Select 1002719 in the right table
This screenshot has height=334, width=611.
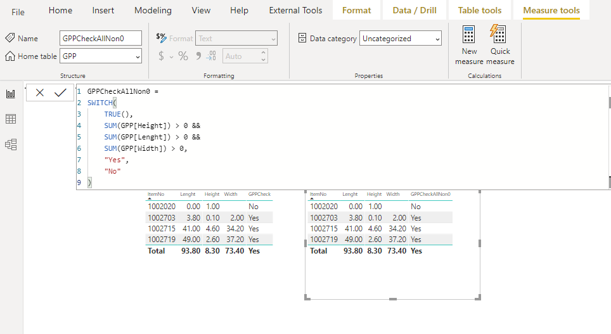pyautogui.click(x=323, y=240)
